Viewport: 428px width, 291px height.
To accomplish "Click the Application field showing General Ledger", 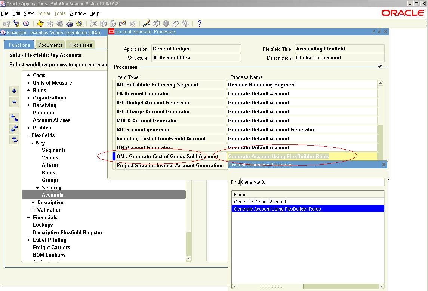I will point(196,49).
